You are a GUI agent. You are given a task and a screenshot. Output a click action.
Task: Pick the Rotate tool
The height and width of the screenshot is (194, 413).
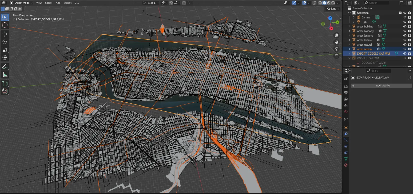pos(5,42)
